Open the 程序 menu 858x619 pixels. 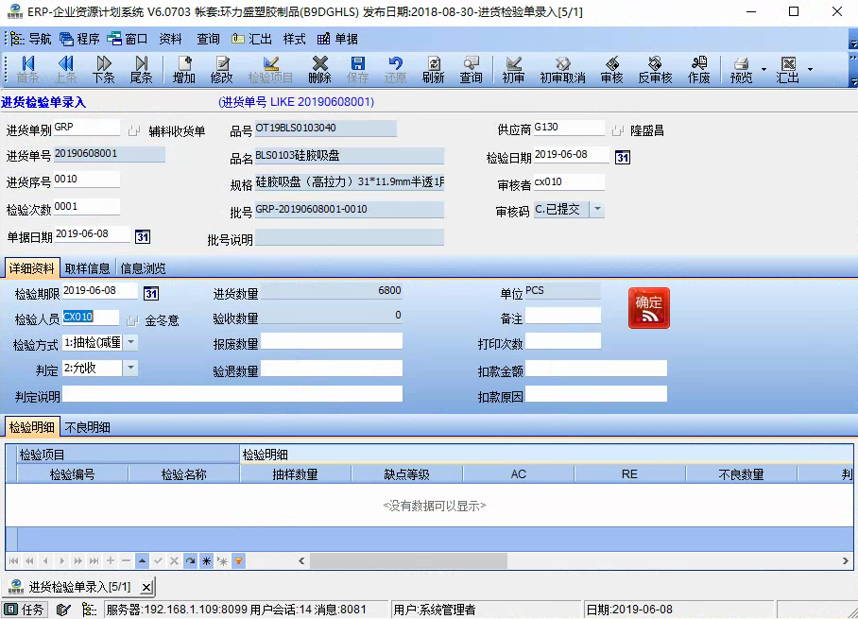pos(80,39)
